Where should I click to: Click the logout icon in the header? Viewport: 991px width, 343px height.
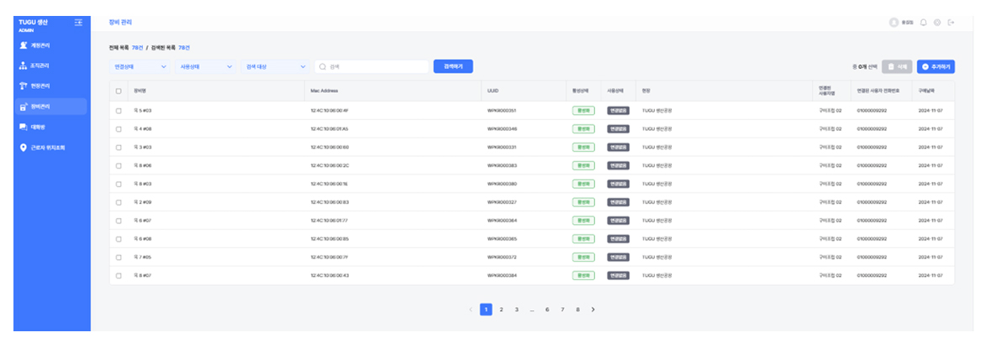pos(951,22)
